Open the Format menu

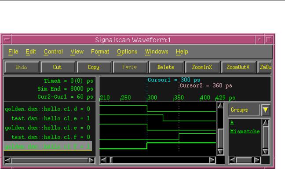(x=100, y=52)
